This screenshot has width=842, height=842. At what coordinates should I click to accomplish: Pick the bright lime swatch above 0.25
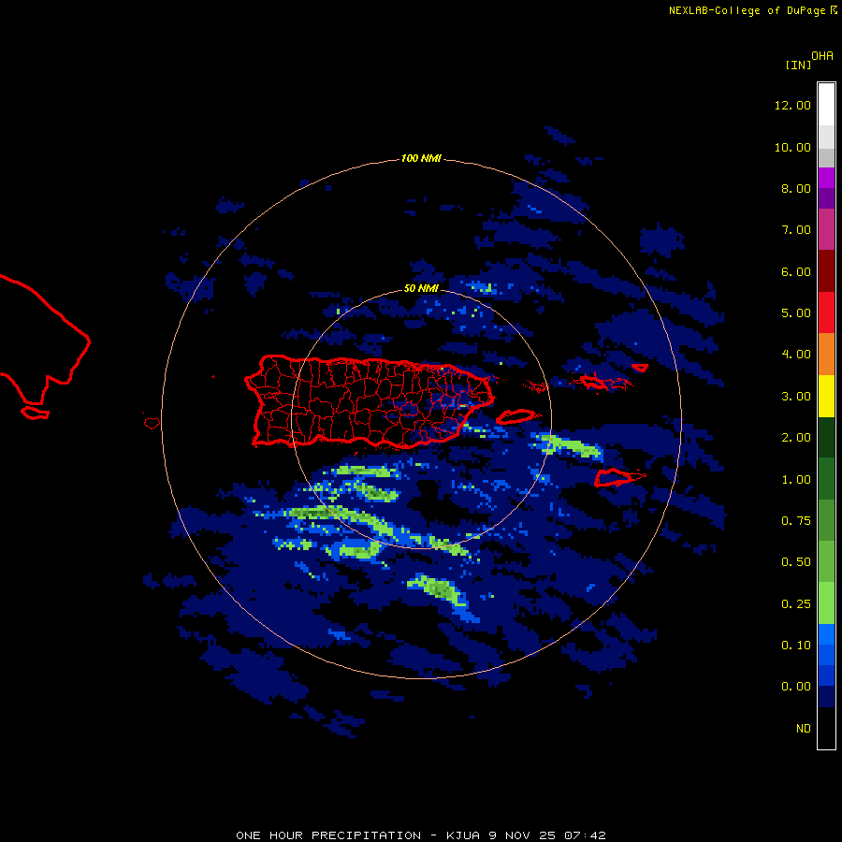pyautogui.click(x=826, y=603)
